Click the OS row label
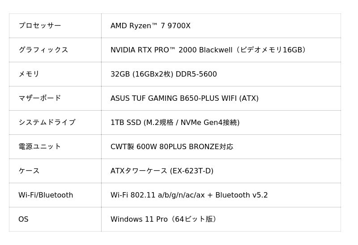 coord(23,219)
